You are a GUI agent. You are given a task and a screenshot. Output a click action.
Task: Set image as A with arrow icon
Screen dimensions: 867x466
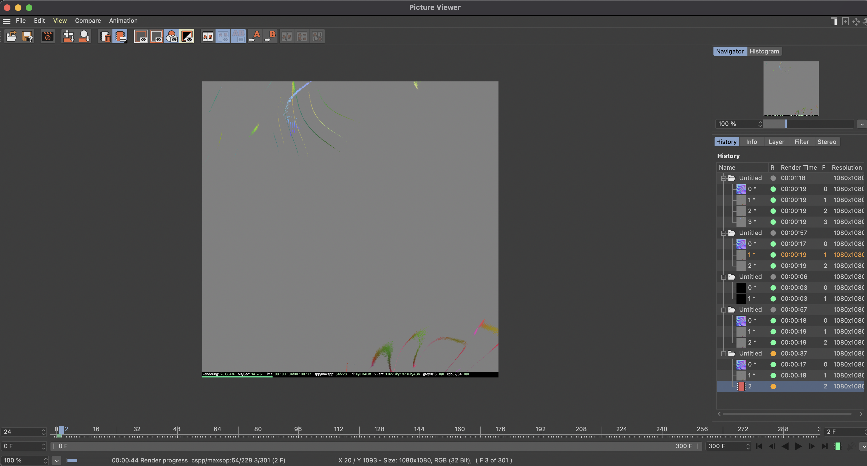(255, 36)
